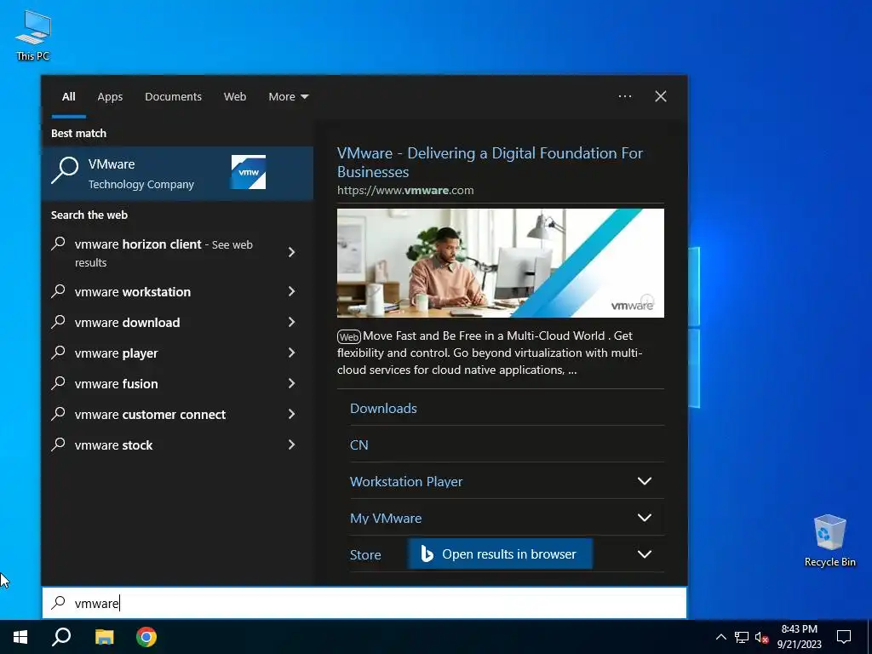The width and height of the screenshot is (872, 654).
Task: Switch to the Apps search tab
Action: tap(110, 97)
